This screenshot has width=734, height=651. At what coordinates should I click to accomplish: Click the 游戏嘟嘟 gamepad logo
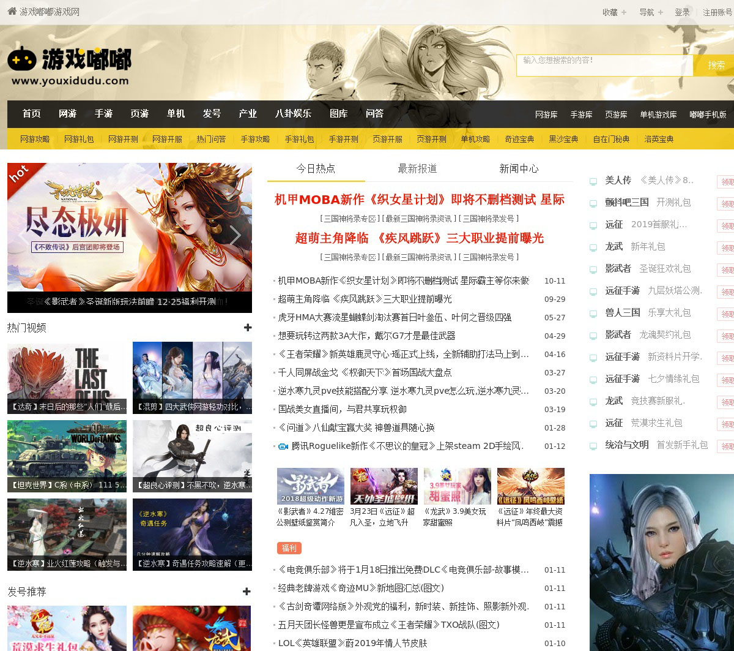point(69,66)
